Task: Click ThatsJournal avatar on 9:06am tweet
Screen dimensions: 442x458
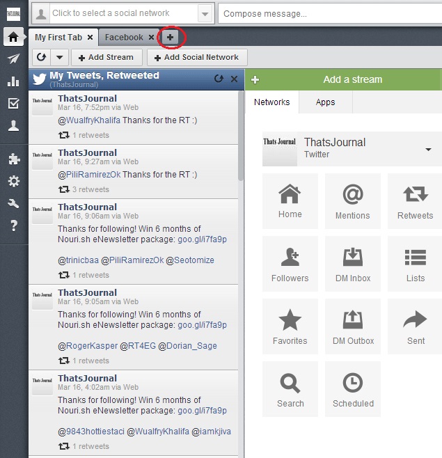Action: click(42, 214)
